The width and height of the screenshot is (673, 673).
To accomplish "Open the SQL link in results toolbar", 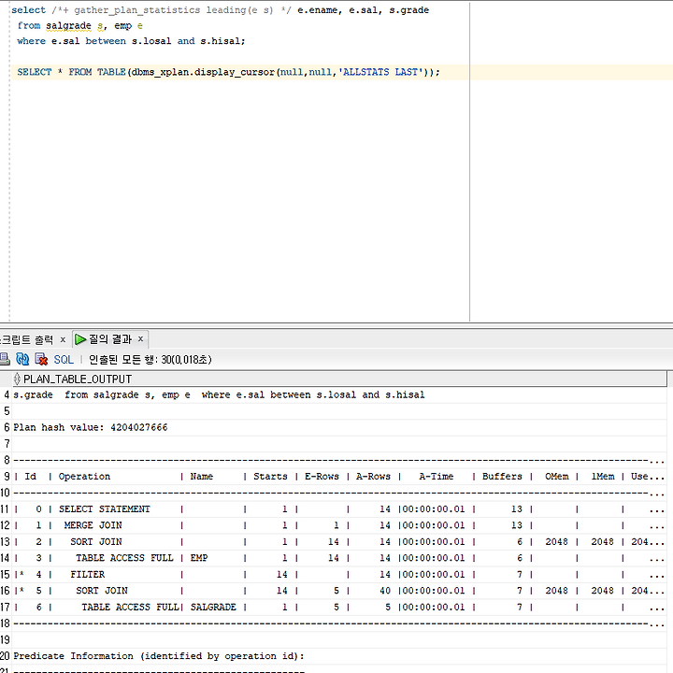I will click(64, 359).
